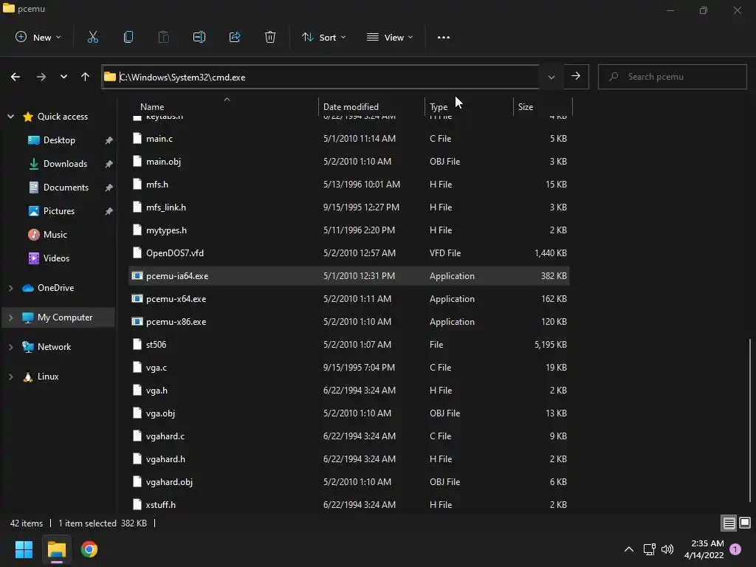Select the vgahard.c file
This screenshot has height=567, width=756.
click(349, 436)
